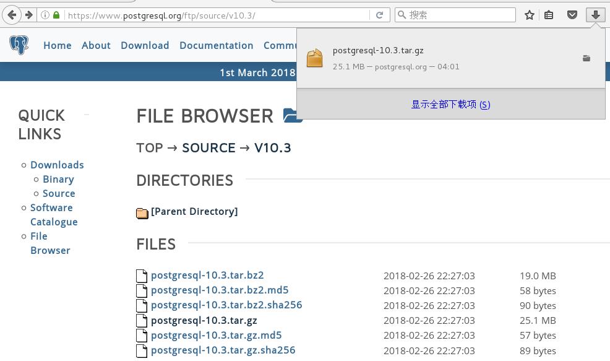Screen dimensions: 610x361
Task: Download postgresql-10.3.tar.bz2
Action: tap(207, 276)
